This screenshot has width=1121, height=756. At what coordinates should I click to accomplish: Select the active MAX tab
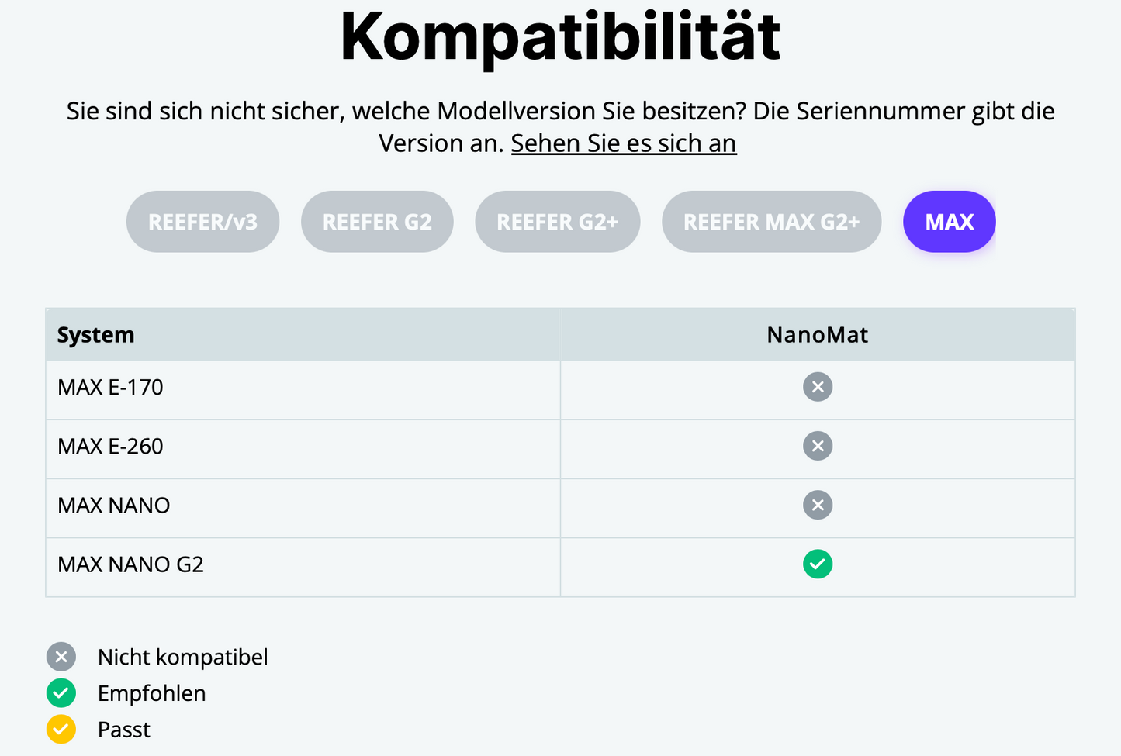pos(949,222)
